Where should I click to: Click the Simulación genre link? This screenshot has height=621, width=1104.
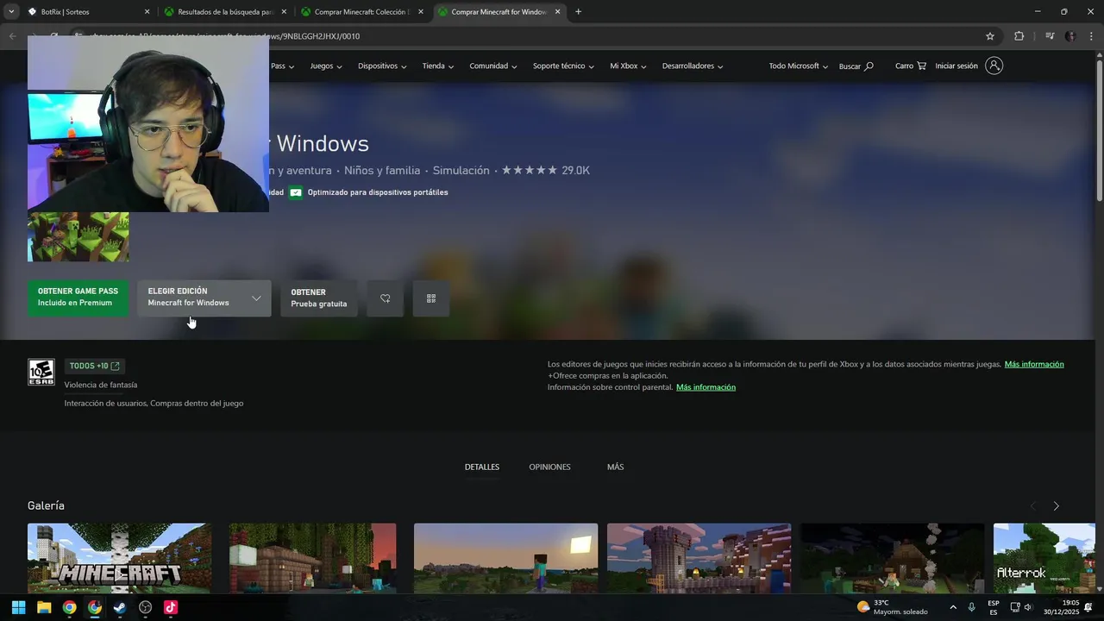pyautogui.click(x=461, y=171)
